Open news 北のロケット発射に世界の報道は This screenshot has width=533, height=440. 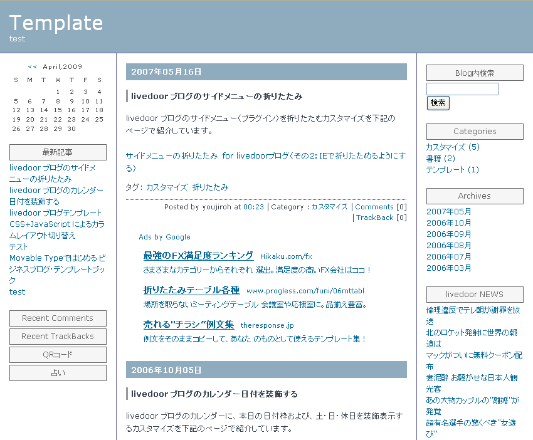point(472,338)
